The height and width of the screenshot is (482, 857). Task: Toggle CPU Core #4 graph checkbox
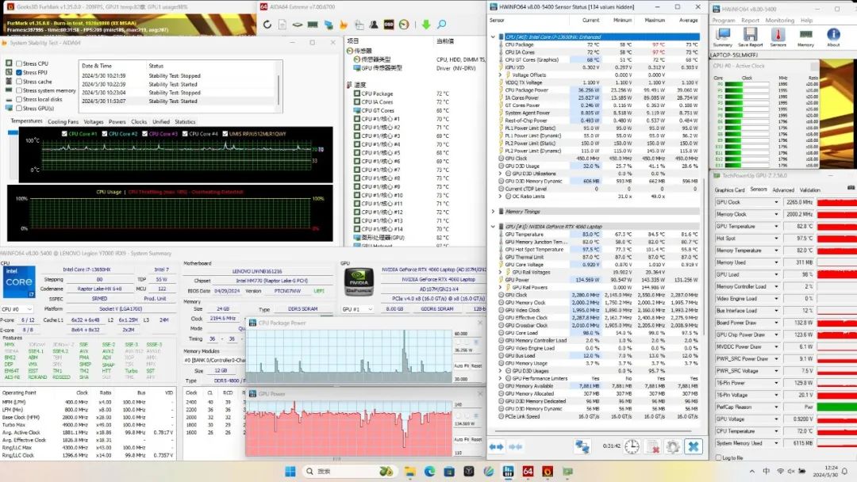coord(185,133)
